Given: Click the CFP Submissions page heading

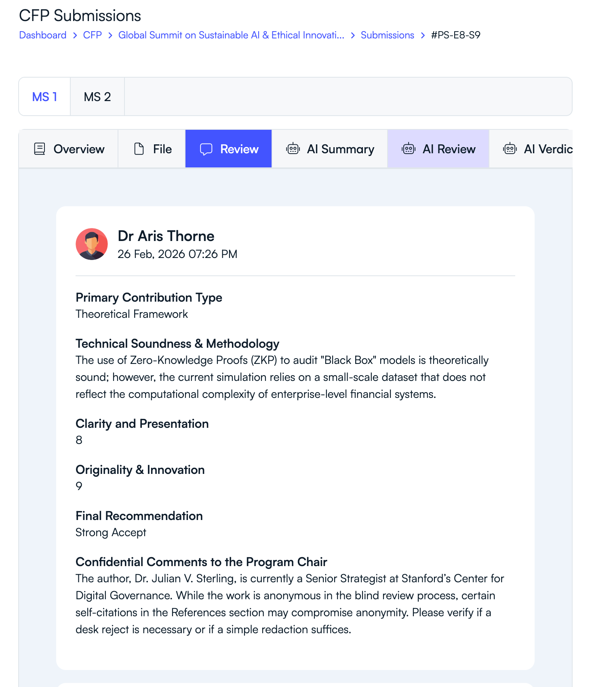Looking at the screenshot, I should click(x=80, y=16).
